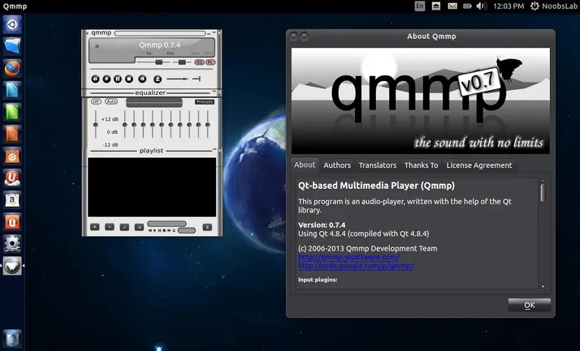
Task: Open the NoobsLab session menu
Action: click(553, 6)
